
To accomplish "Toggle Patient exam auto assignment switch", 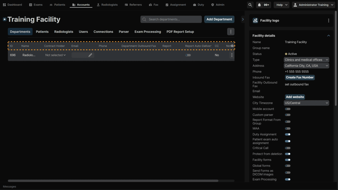I will point(288,141).
